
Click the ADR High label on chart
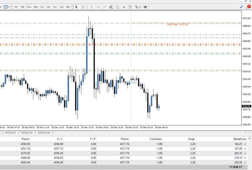[x=177, y=25]
